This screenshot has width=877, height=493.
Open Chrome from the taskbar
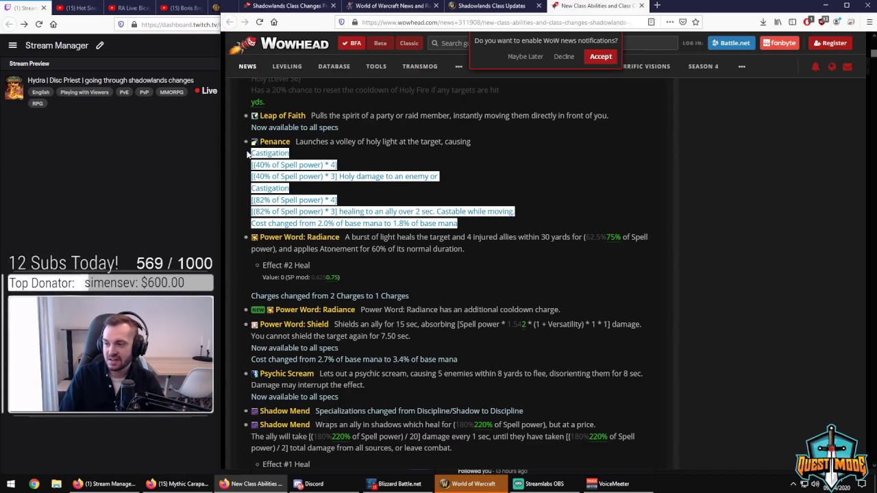coord(34,483)
